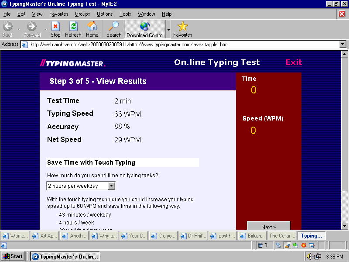The width and height of the screenshot is (349, 262).
Task: Click the '29 WPM' net speed value
Action: 127,140
